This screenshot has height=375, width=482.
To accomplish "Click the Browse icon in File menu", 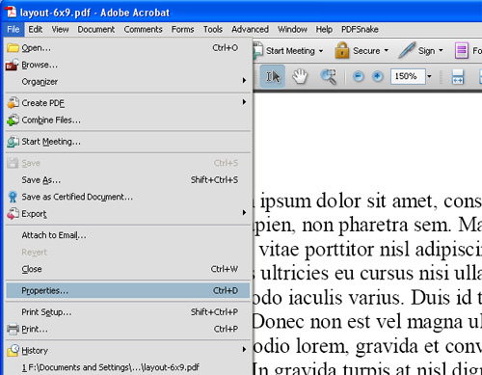I will click(x=12, y=65).
